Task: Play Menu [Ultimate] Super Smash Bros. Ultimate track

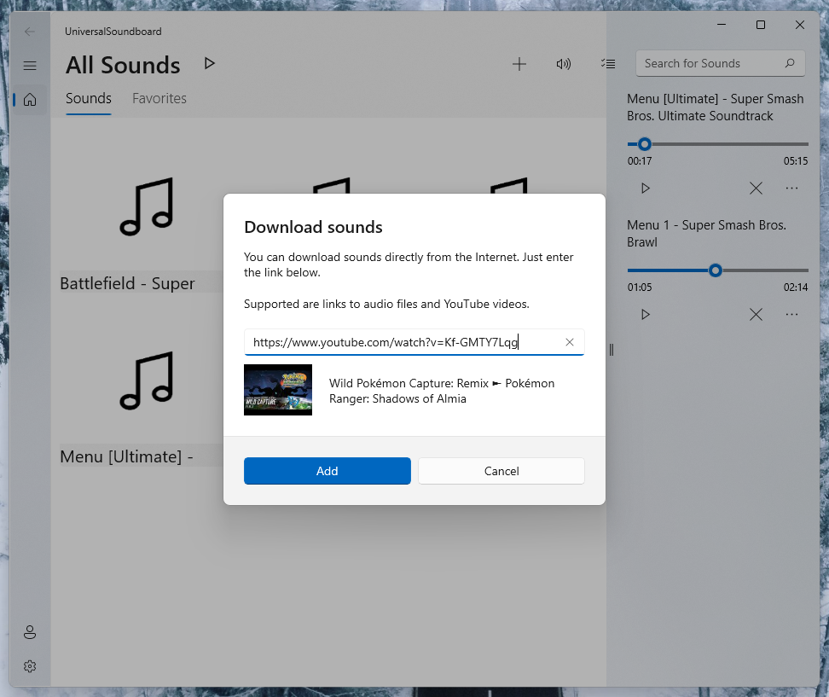Action: [x=645, y=189]
